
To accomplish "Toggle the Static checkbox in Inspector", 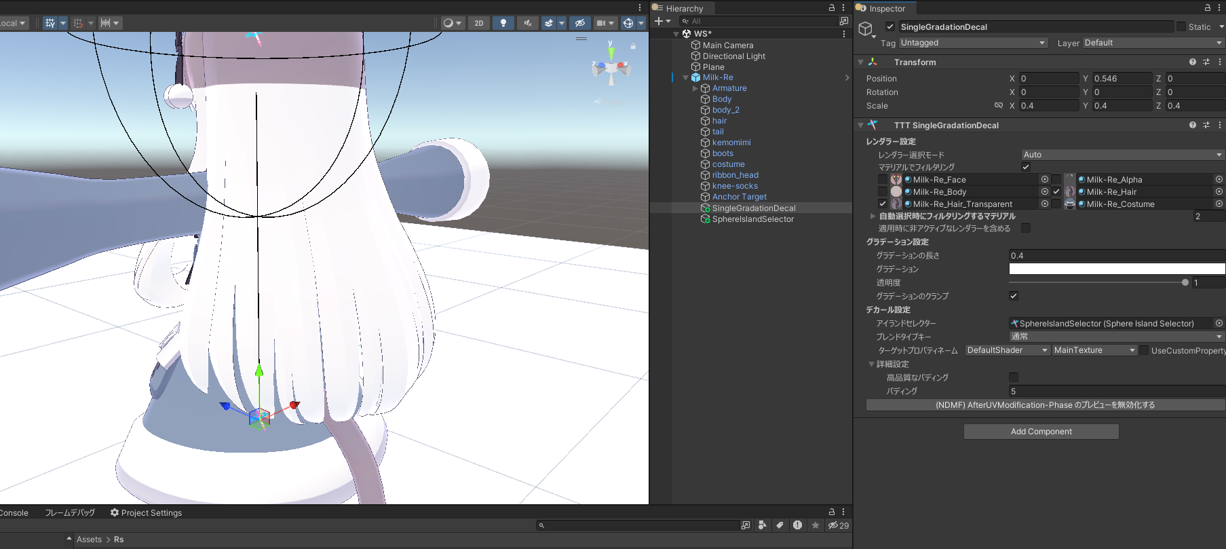I will pyautogui.click(x=1181, y=27).
